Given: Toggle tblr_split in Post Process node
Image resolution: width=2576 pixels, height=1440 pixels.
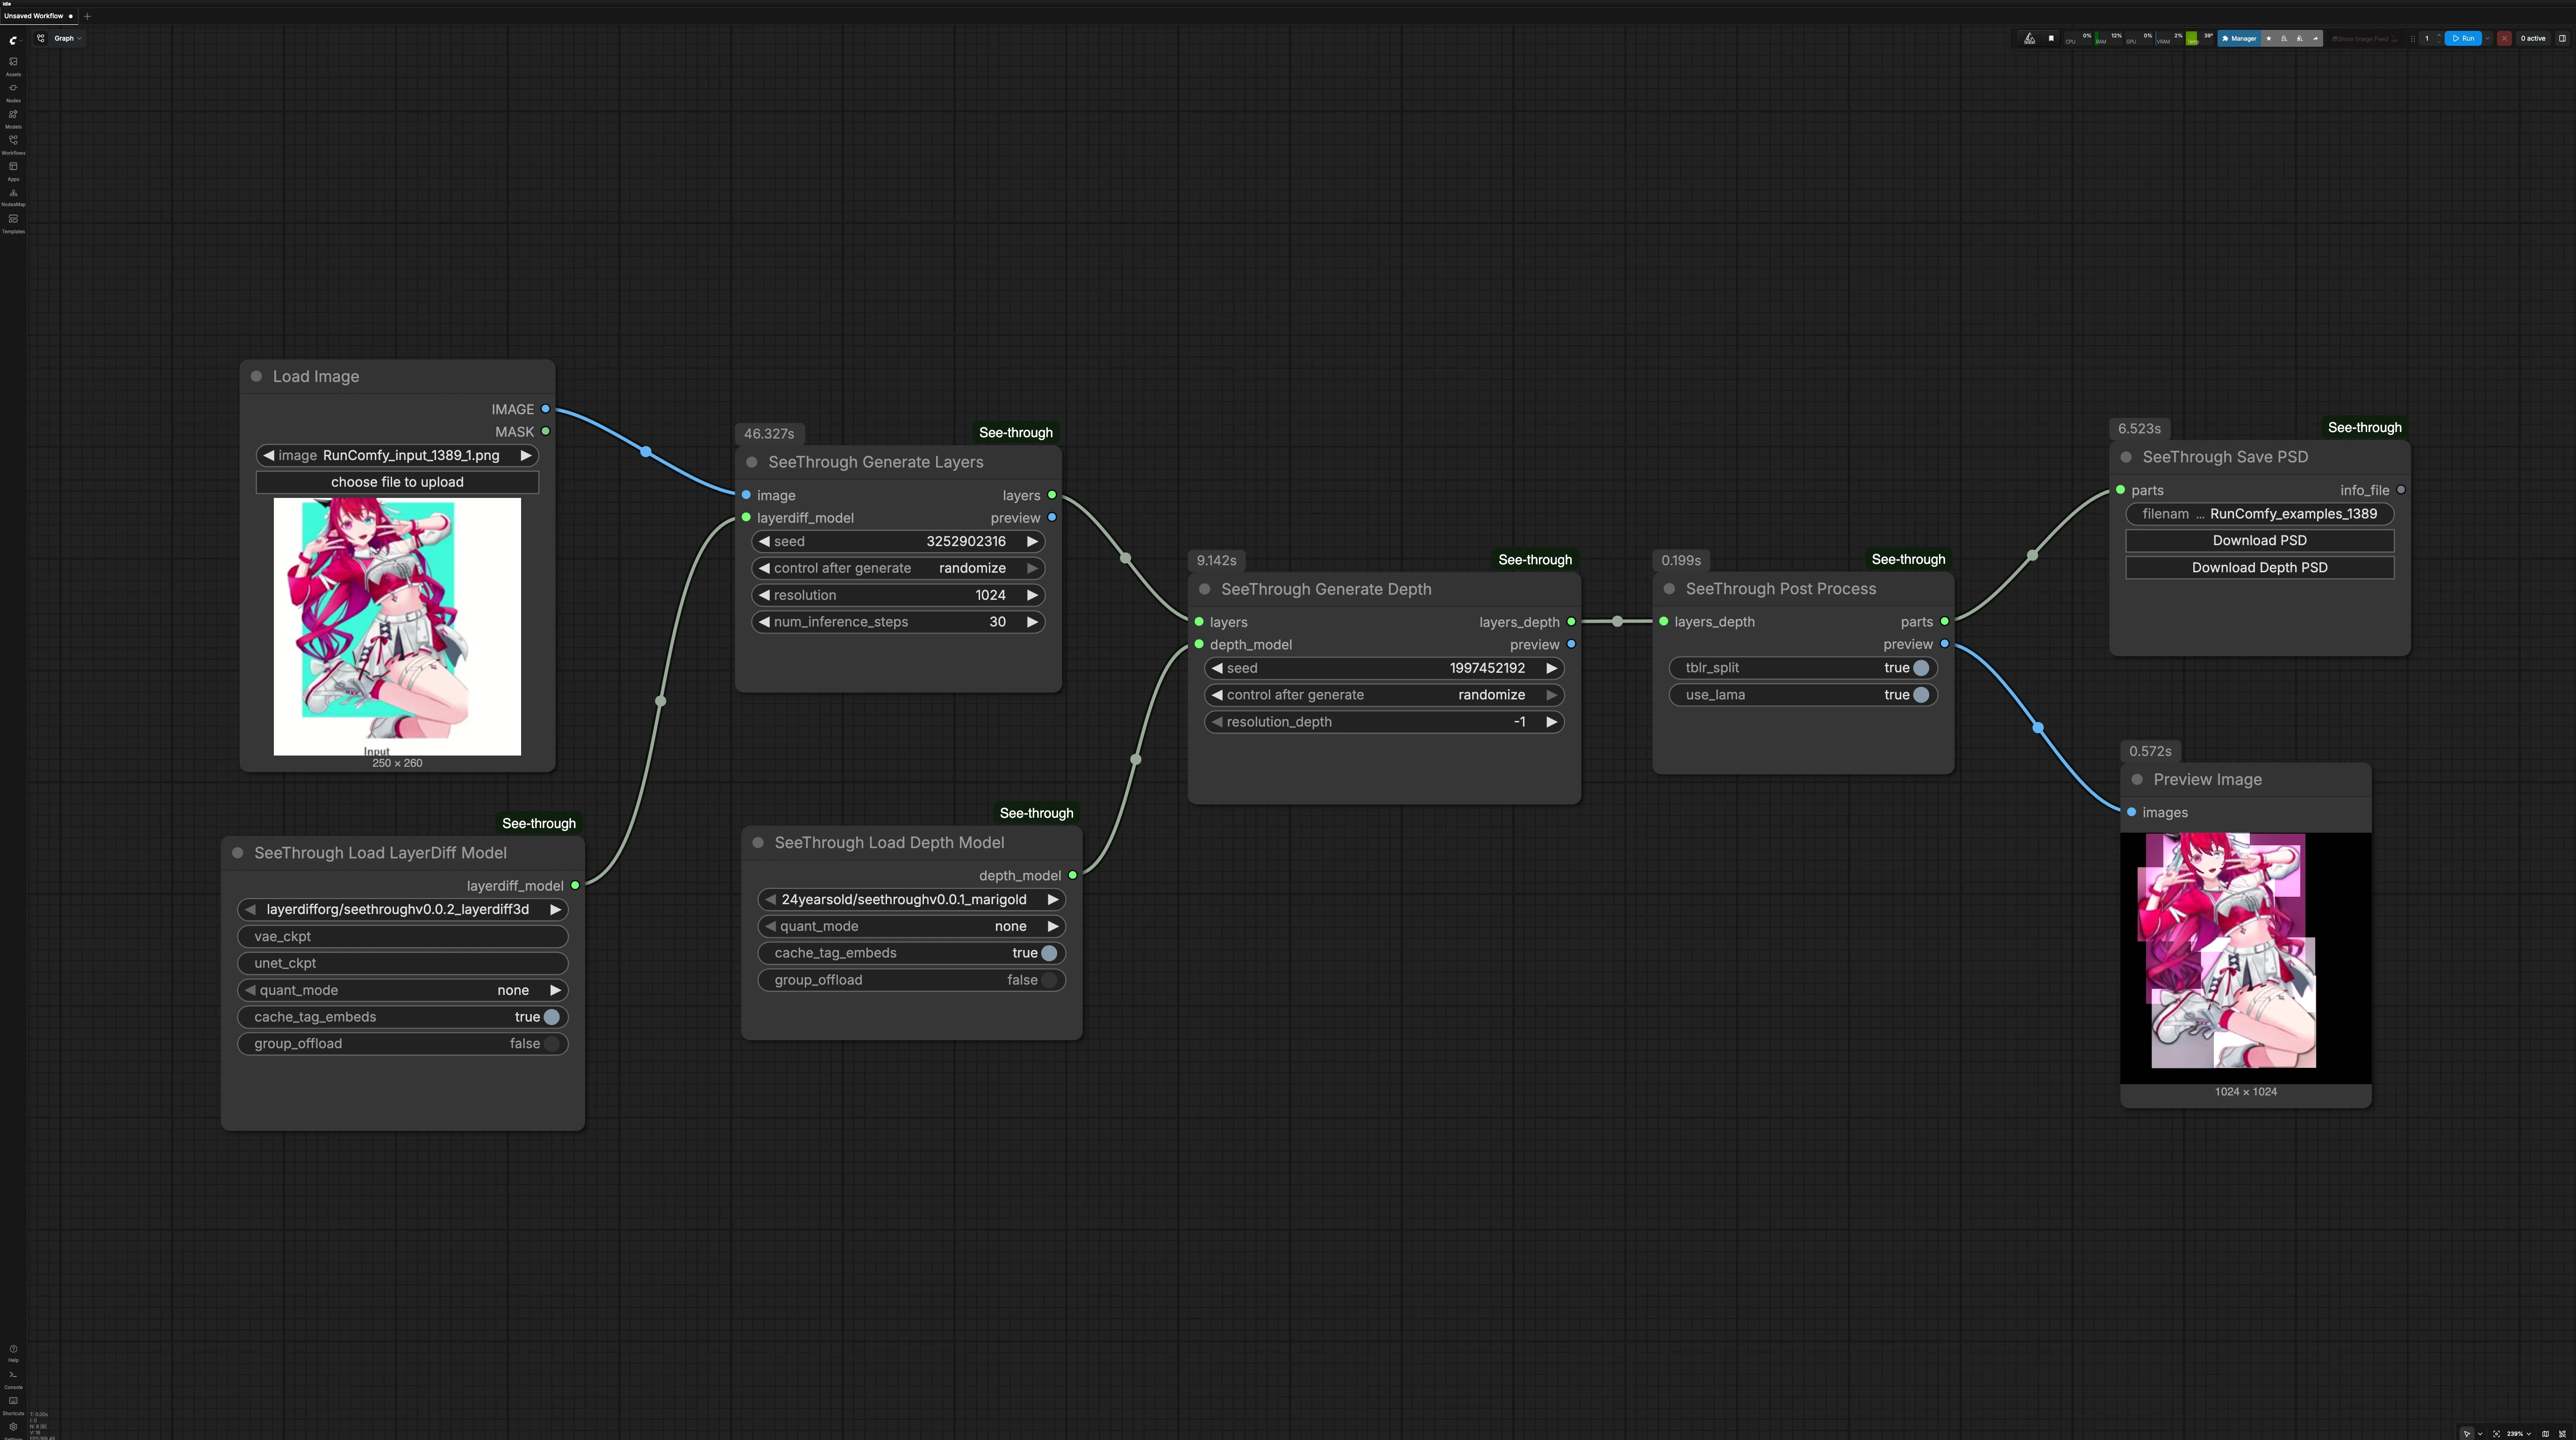Looking at the screenshot, I should coord(1803,668).
